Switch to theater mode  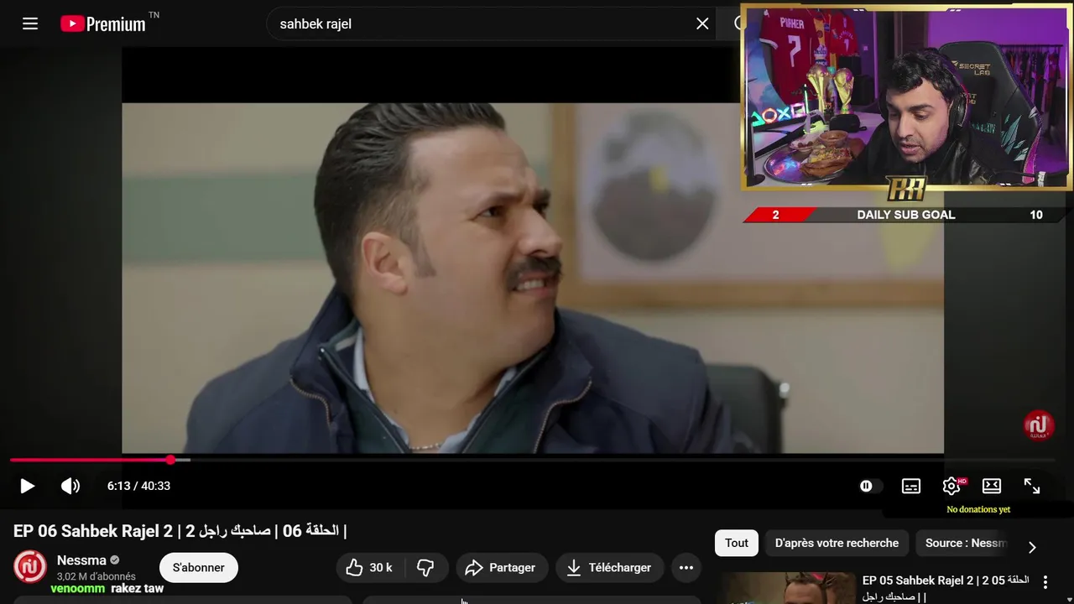[x=992, y=486]
